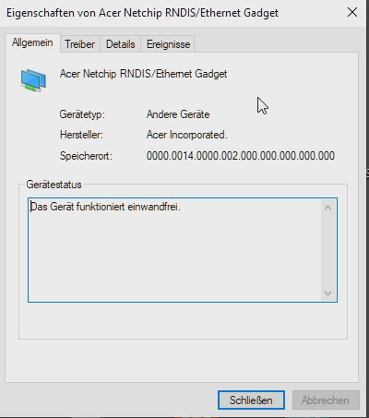Viewport: 369px width, 418px height.
Task: Click the greyed-out Abbrechen button
Action: click(326, 400)
